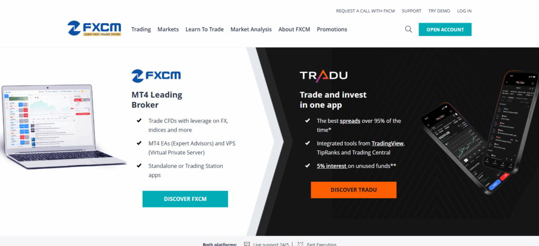Open the Markets menu
Image resolution: width=539 pixels, height=246 pixels.
[168, 29]
